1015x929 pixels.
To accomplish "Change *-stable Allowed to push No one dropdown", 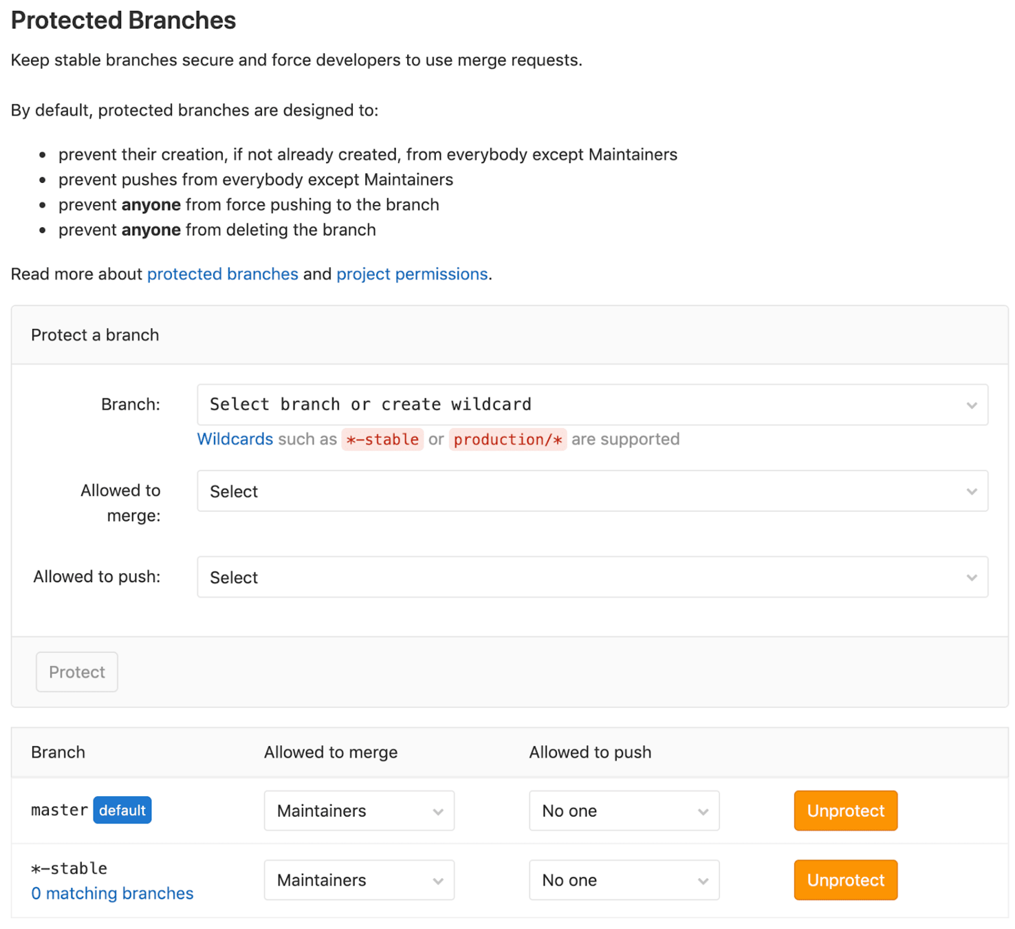I will pos(623,880).
